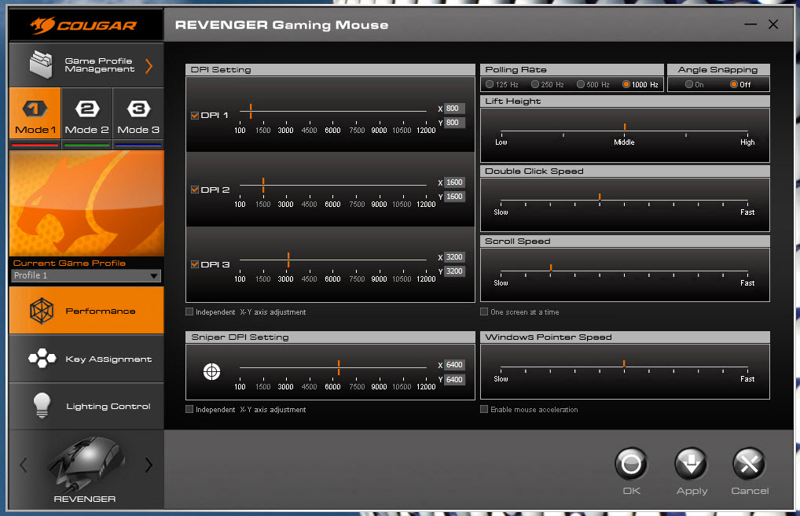Image resolution: width=800 pixels, height=516 pixels.
Task: Click the Sniper DPI crosshair icon
Action: 211,371
